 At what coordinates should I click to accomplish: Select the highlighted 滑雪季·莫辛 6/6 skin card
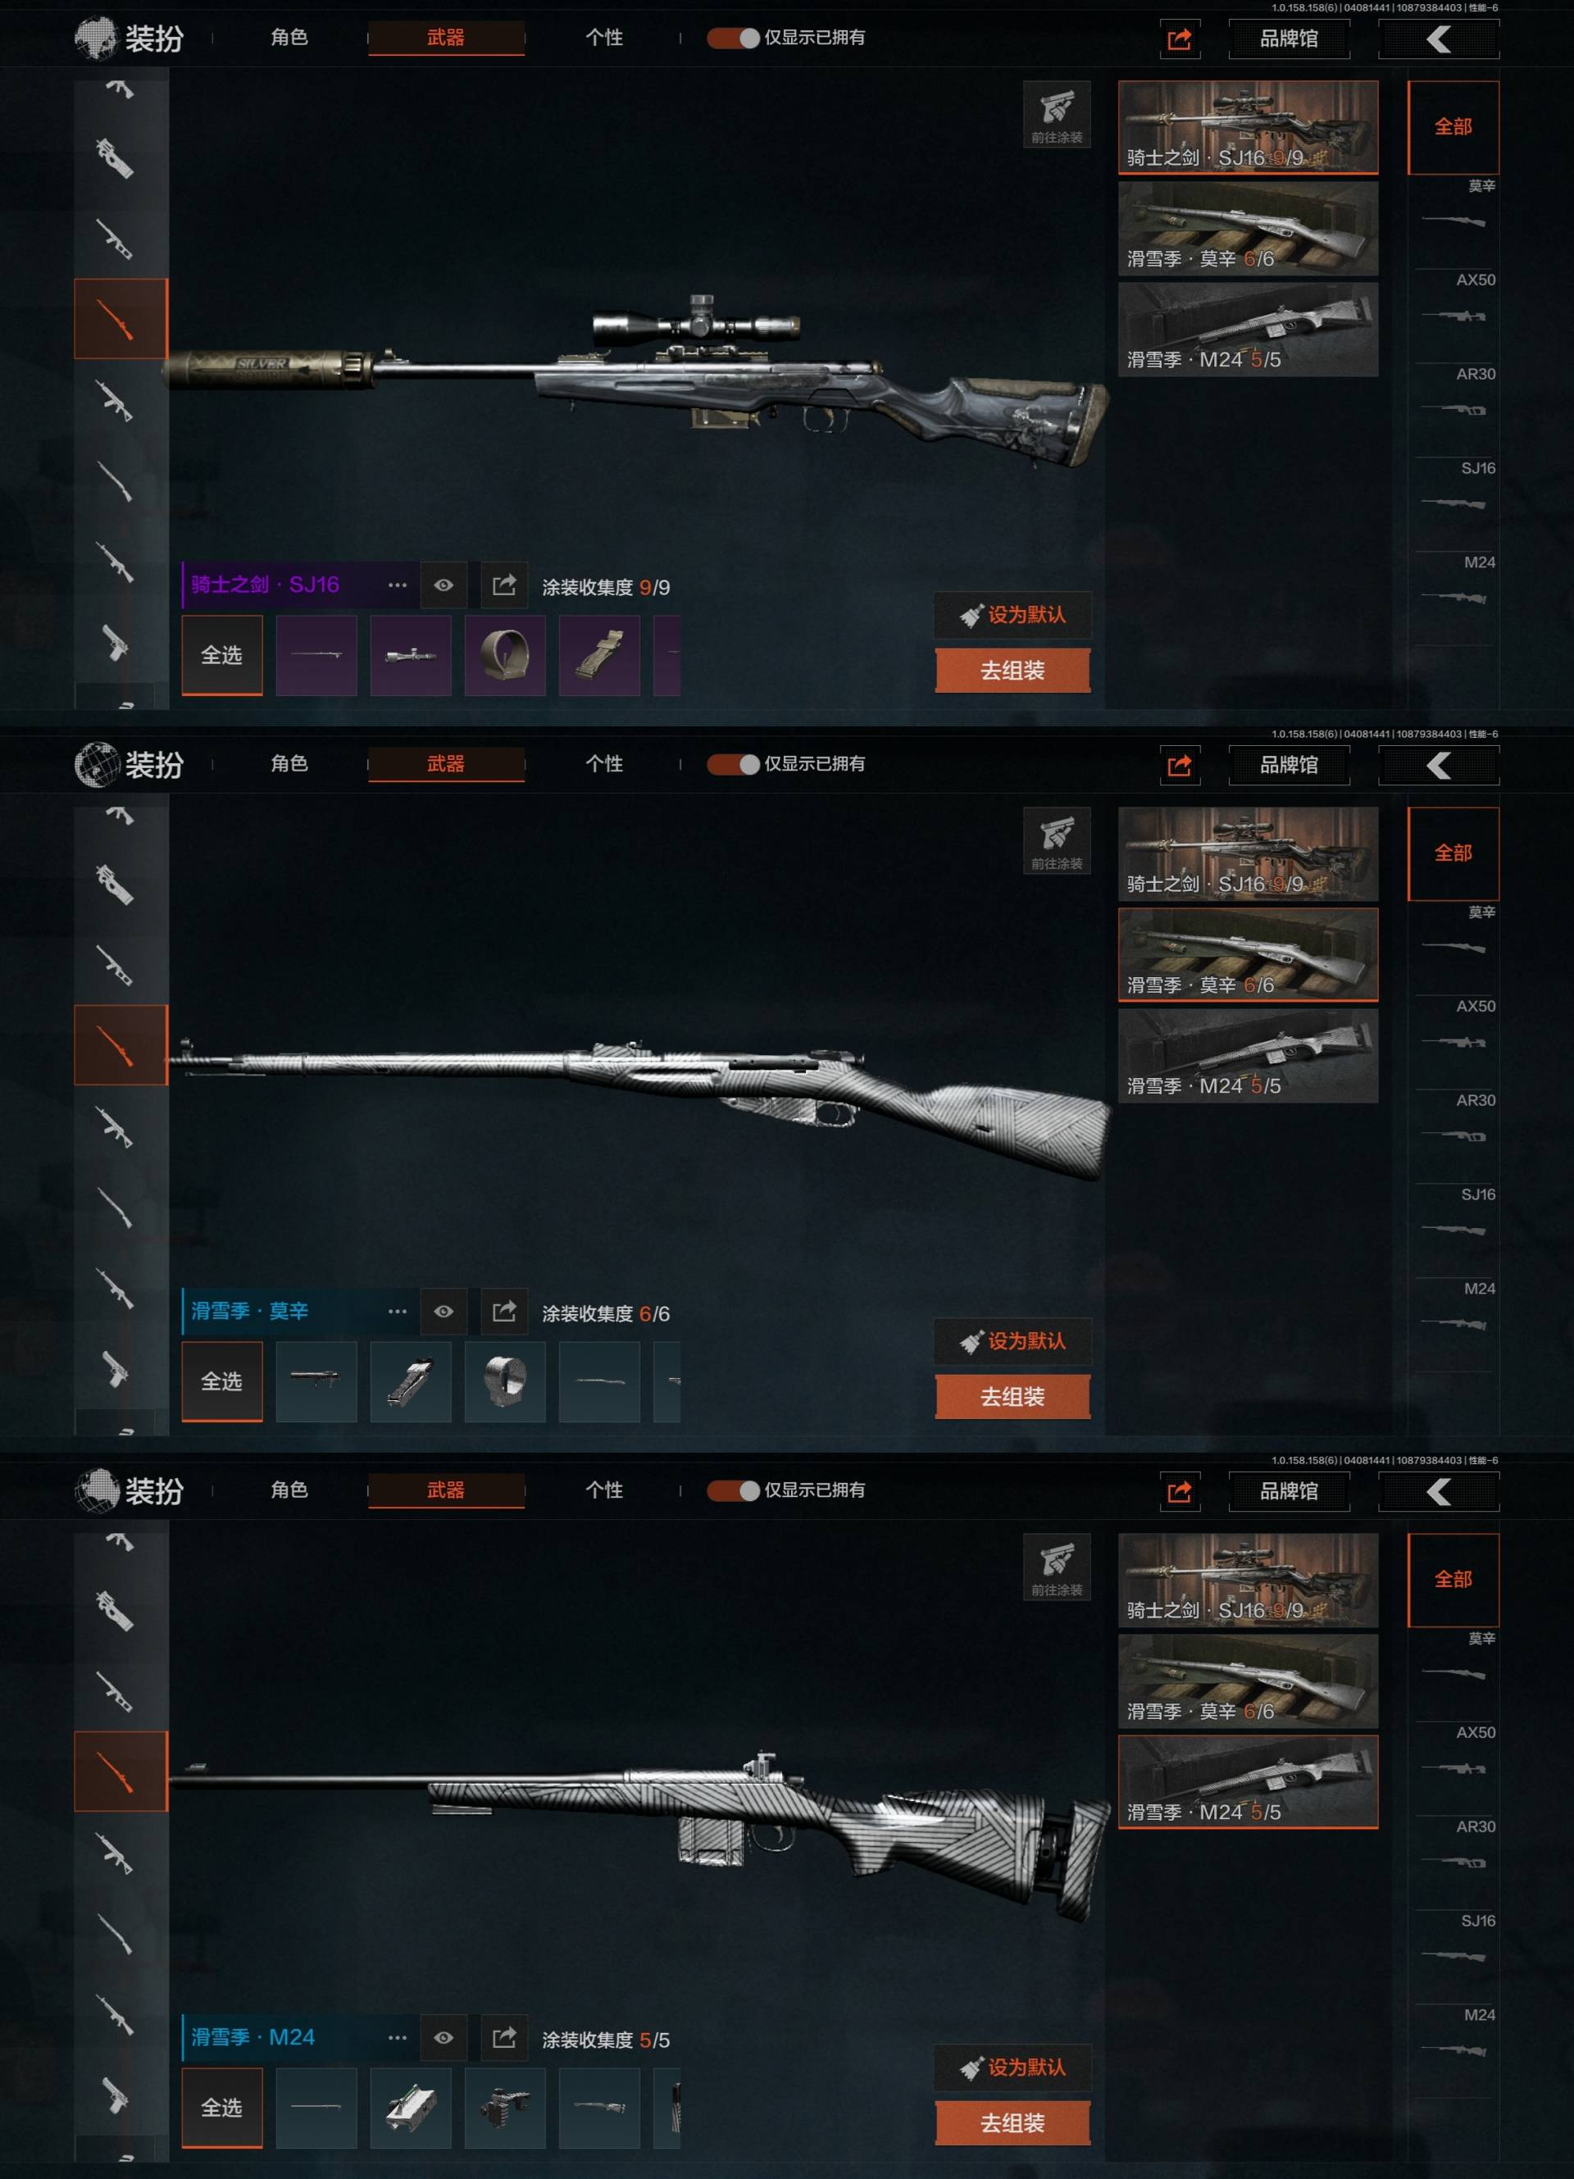coord(1249,955)
